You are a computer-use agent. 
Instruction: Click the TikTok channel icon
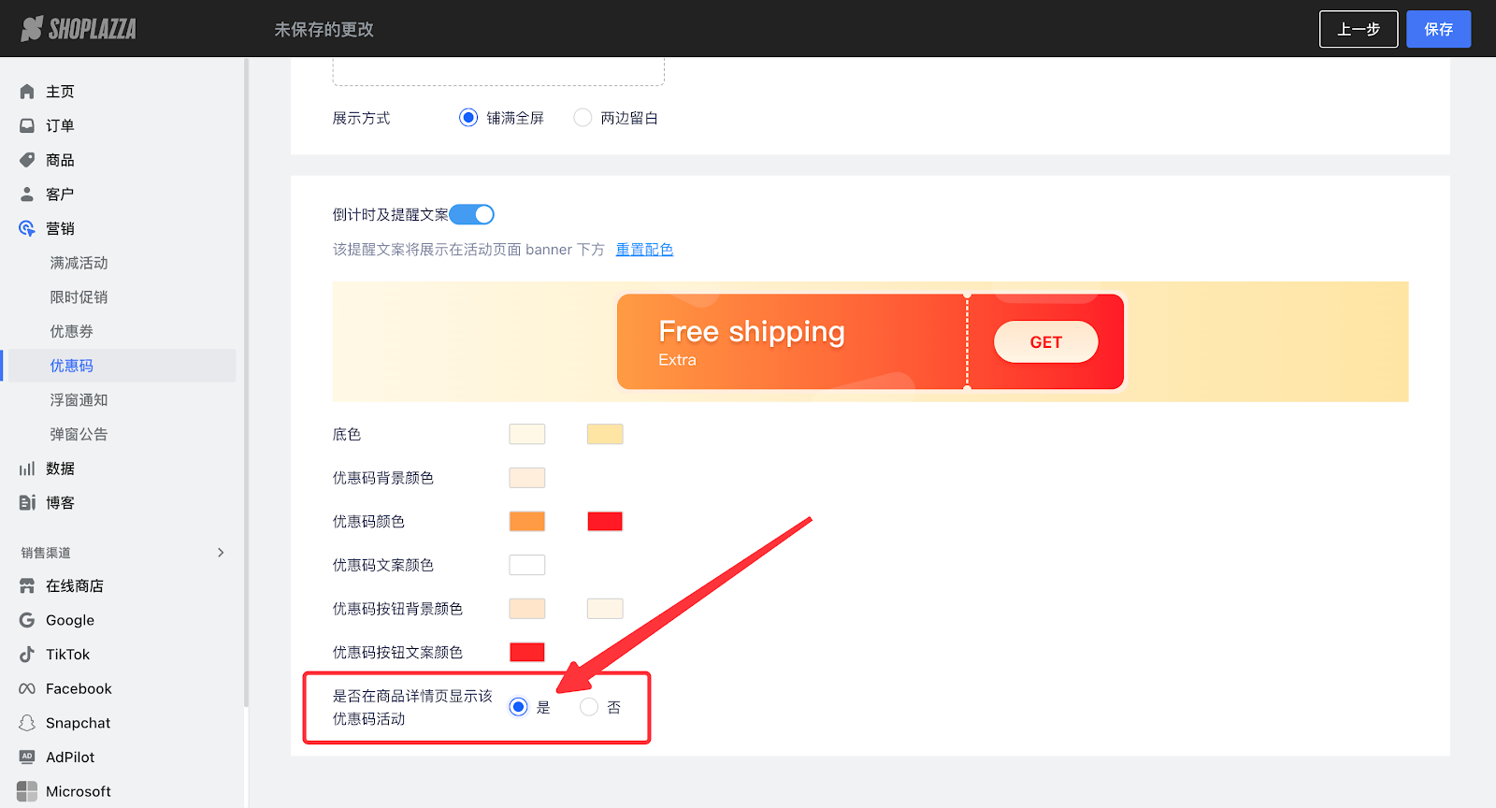point(27,655)
